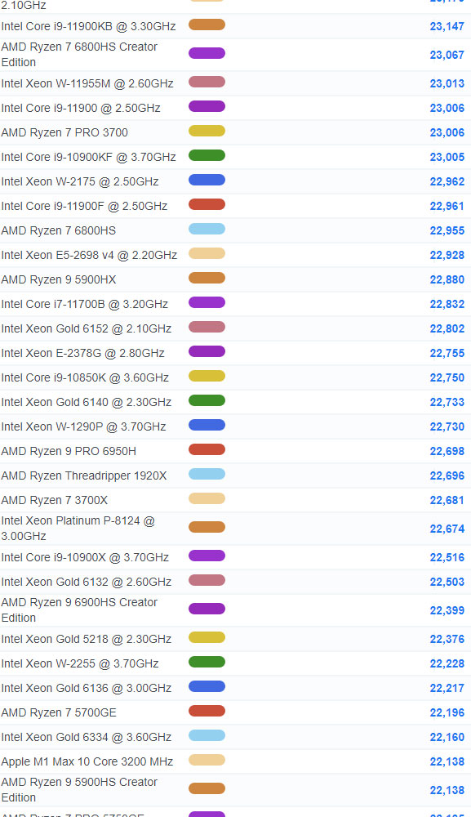The width and height of the screenshot is (471, 817).
Task: Select Intel Xeon E5-2698 v4 @ 2.20GHz
Action: click(x=89, y=255)
